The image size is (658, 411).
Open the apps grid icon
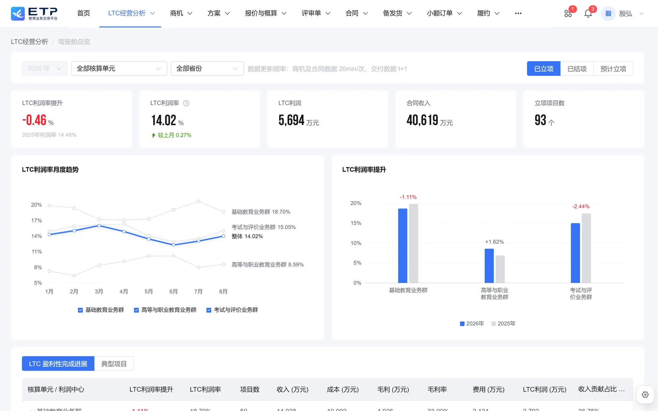(568, 13)
